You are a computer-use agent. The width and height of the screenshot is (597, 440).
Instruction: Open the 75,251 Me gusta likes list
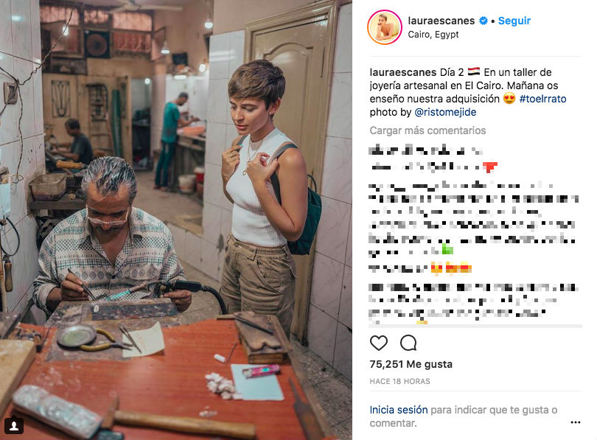411,364
